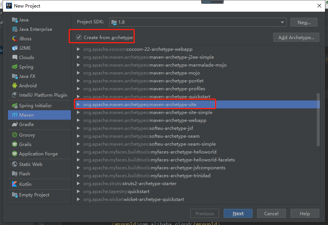Click the Empty Project folder icon
328x225 pixels.
click(x=15, y=195)
